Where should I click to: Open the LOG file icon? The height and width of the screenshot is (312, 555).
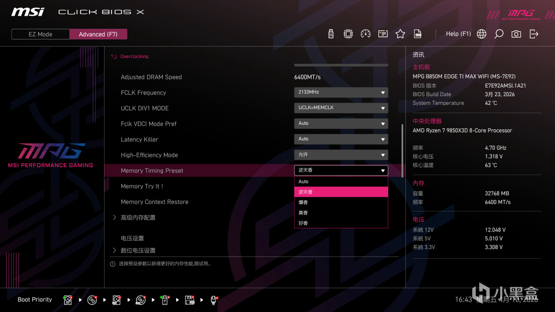[418, 34]
